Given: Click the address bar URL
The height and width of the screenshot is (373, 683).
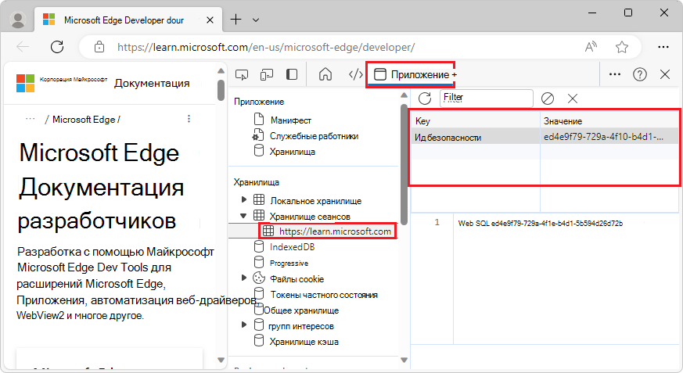Looking at the screenshot, I should [266, 47].
